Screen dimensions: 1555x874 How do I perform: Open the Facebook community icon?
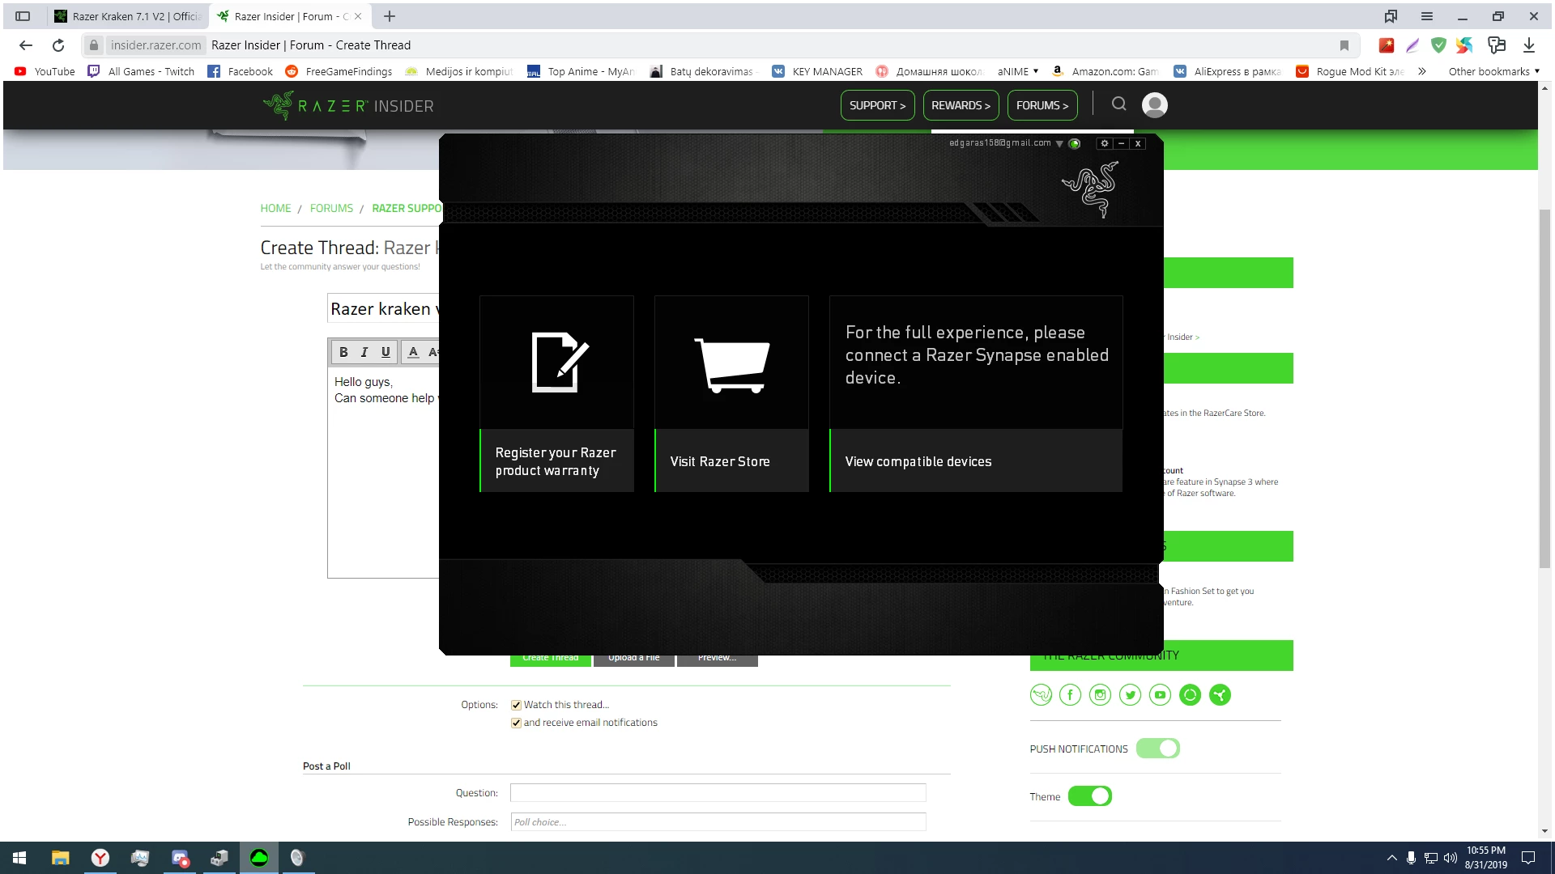coord(1070,694)
